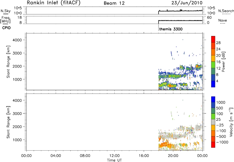Click the 'N.Search' legend label
Screen dimensions: 234x162
click(x=226, y=11)
